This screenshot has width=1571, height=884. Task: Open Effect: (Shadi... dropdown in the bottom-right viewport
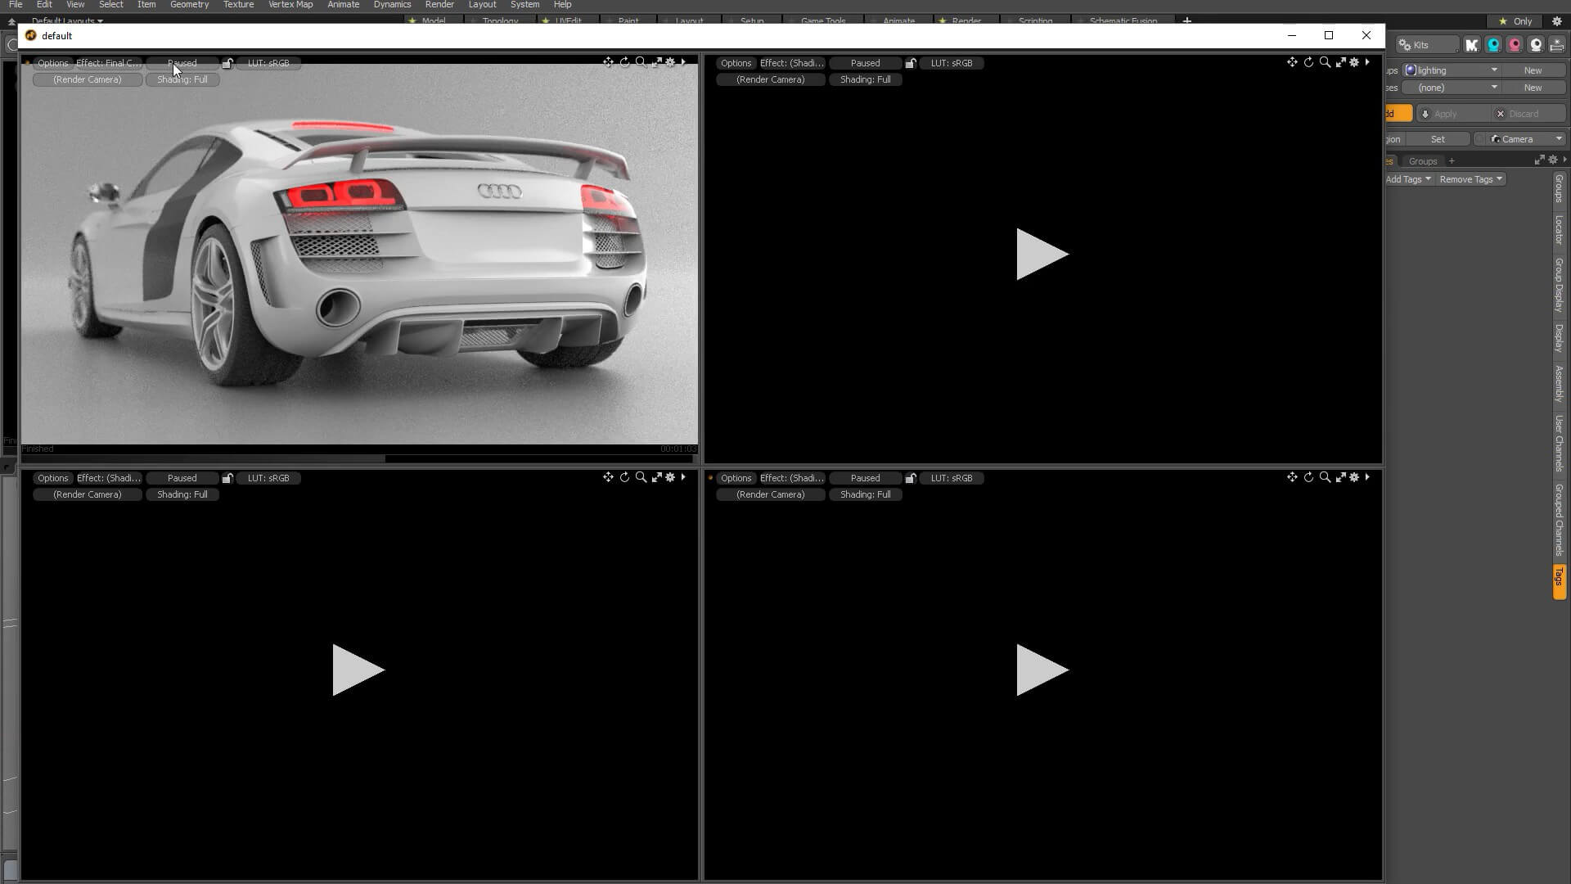click(x=791, y=478)
